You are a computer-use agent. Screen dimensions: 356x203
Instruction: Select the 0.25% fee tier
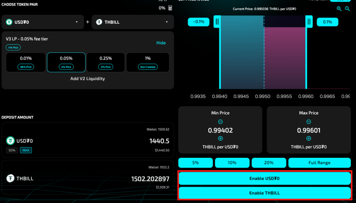point(106,62)
